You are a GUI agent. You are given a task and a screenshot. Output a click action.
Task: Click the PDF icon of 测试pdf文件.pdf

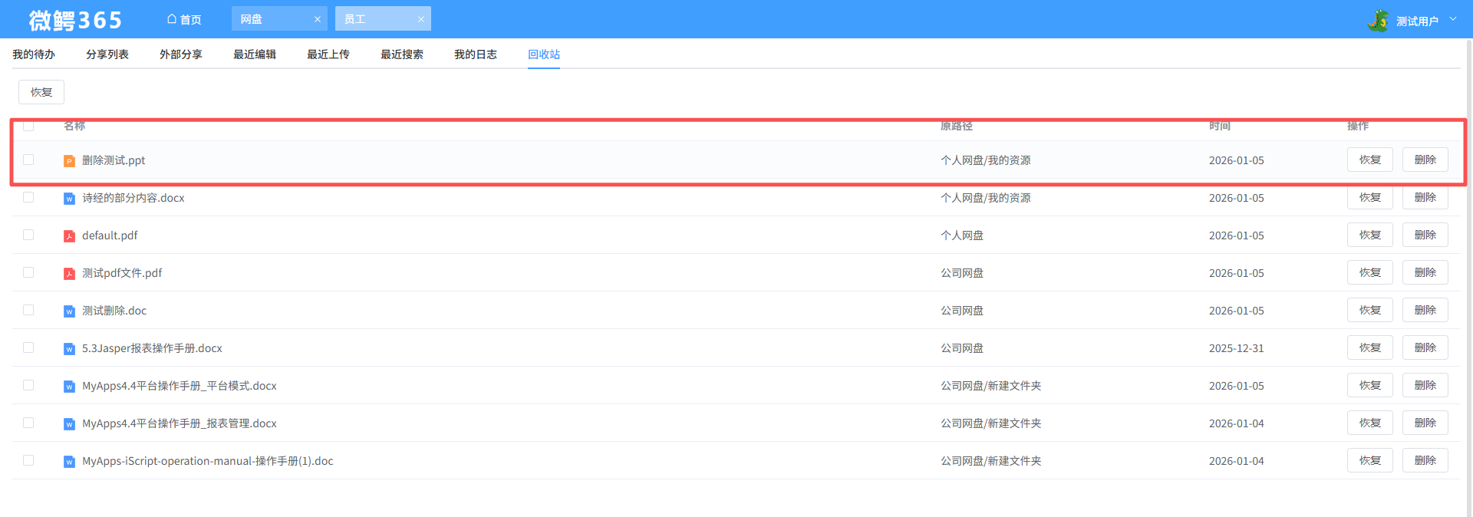click(69, 274)
